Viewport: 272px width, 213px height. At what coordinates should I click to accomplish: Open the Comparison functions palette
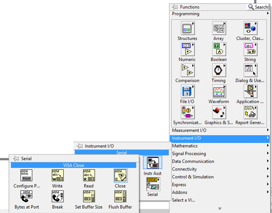point(188,70)
